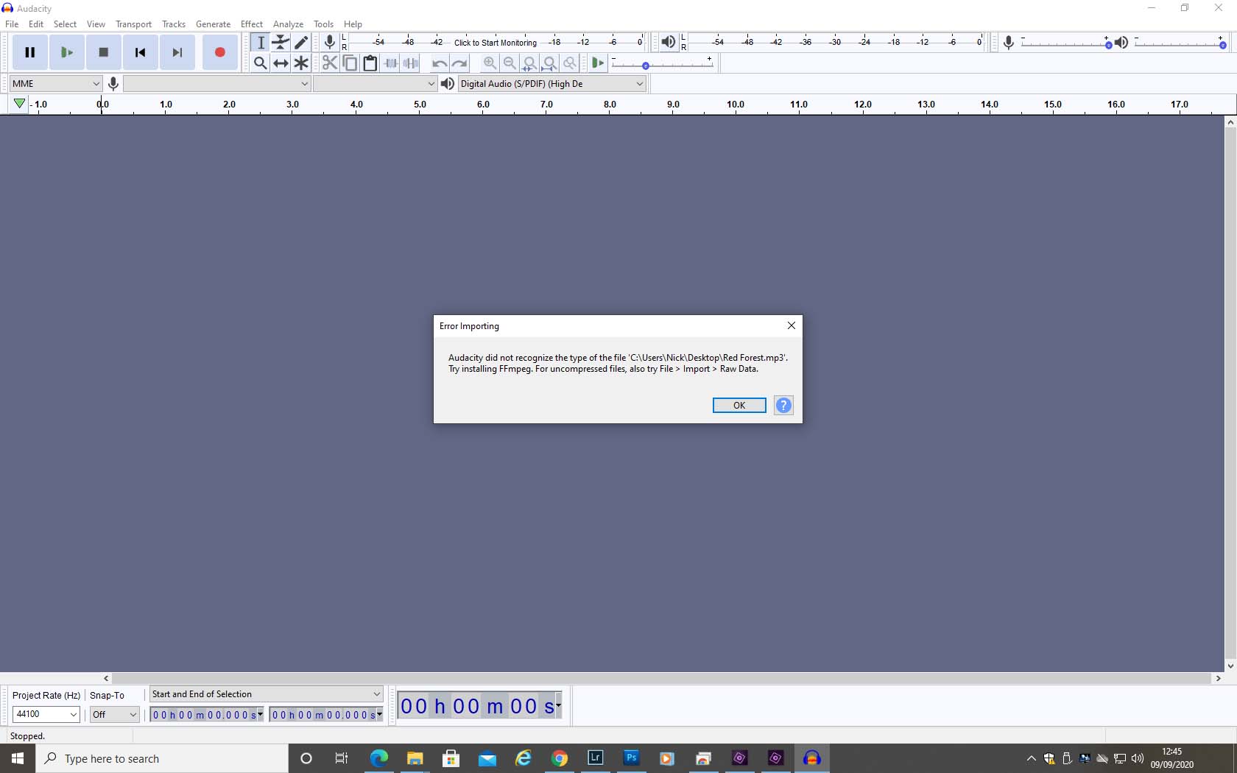Image resolution: width=1237 pixels, height=773 pixels.
Task: Click the Redo arrow icon
Action: click(459, 63)
